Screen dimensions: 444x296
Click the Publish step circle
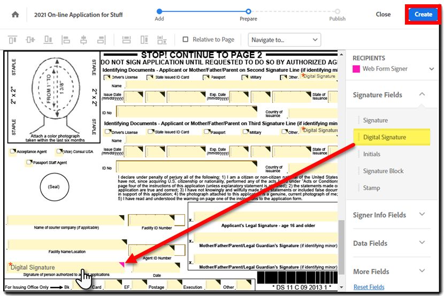click(x=337, y=11)
